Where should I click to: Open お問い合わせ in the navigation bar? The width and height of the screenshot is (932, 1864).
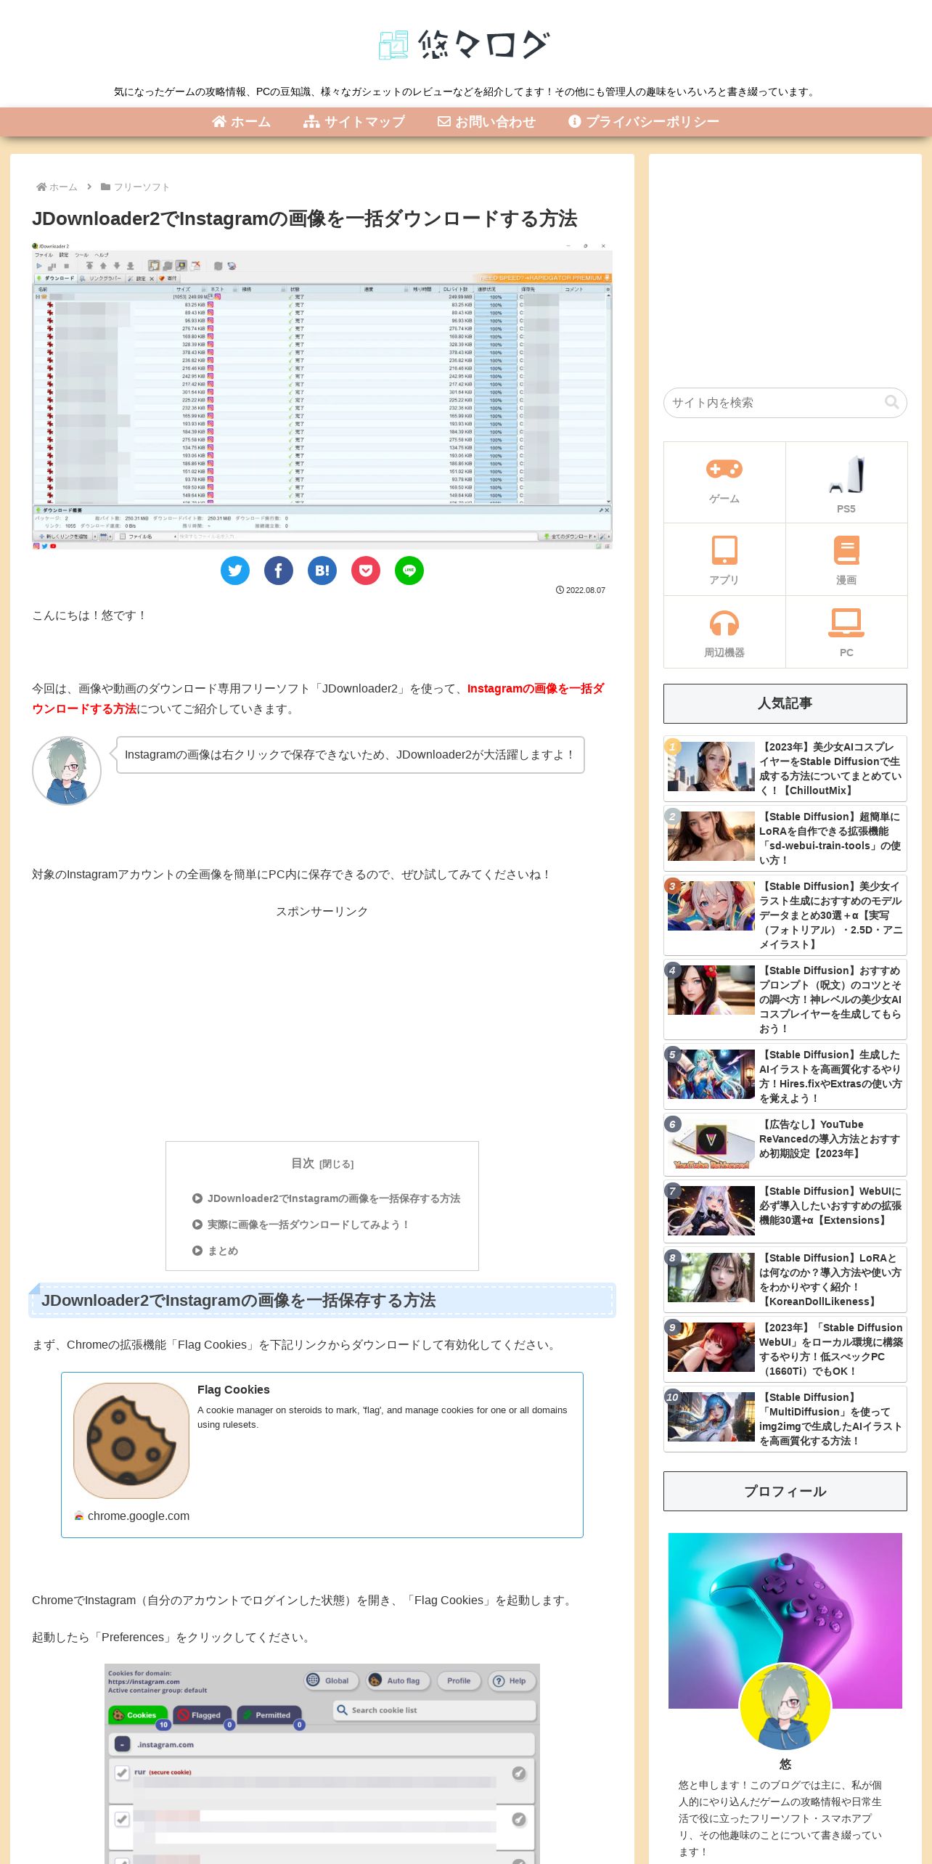486,122
